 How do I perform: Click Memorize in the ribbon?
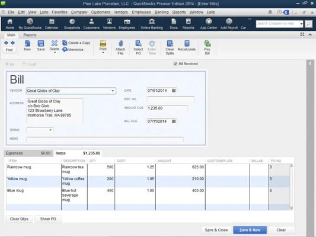(x=73, y=49)
